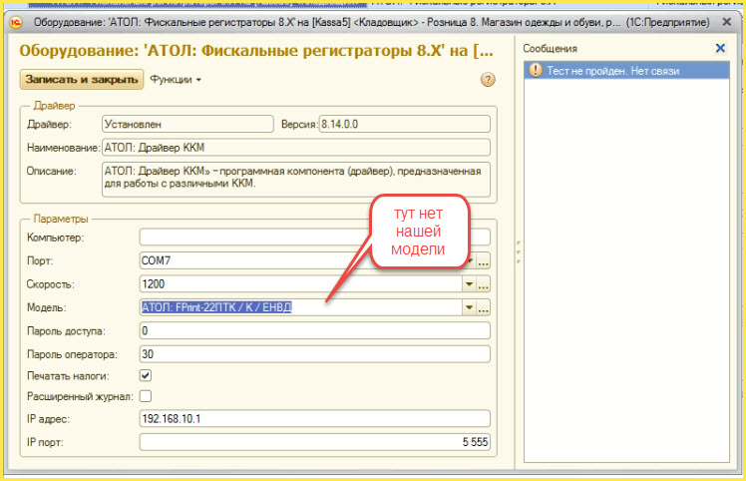Click the Сообщения panel title

coord(550,48)
